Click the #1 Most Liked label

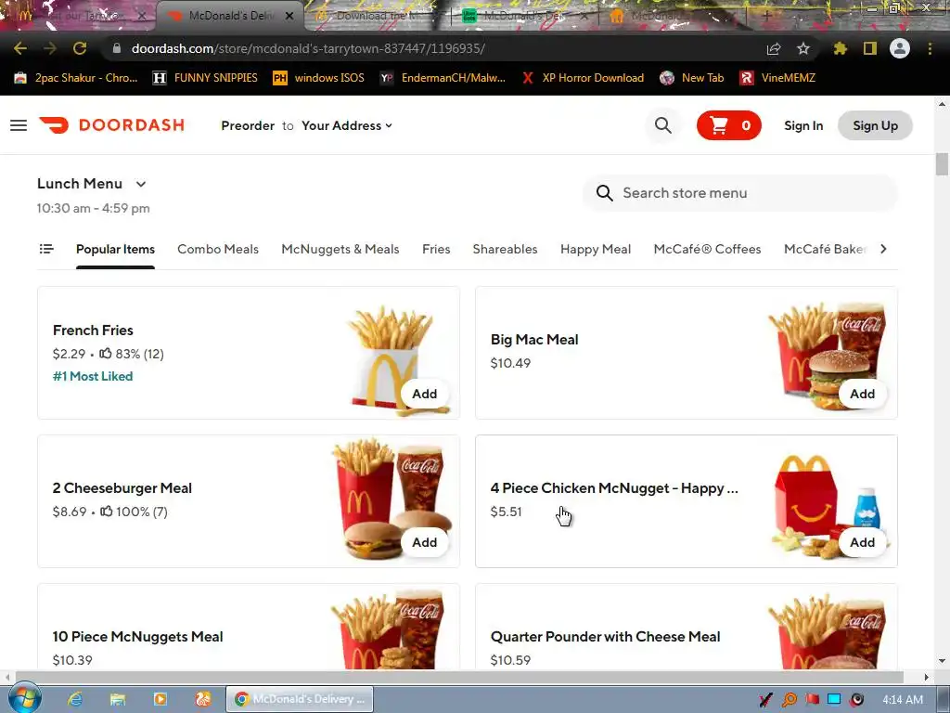[x=93, y=377]
